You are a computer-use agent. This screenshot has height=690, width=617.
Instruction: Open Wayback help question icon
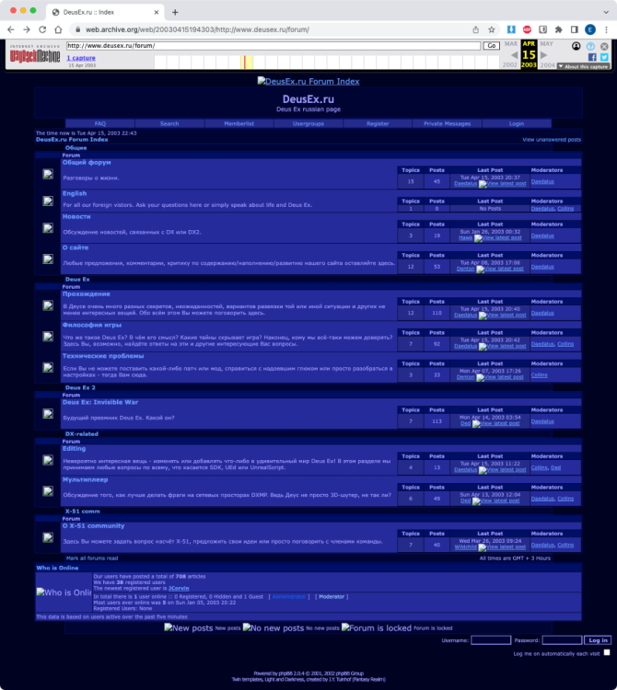coord(590,46)
